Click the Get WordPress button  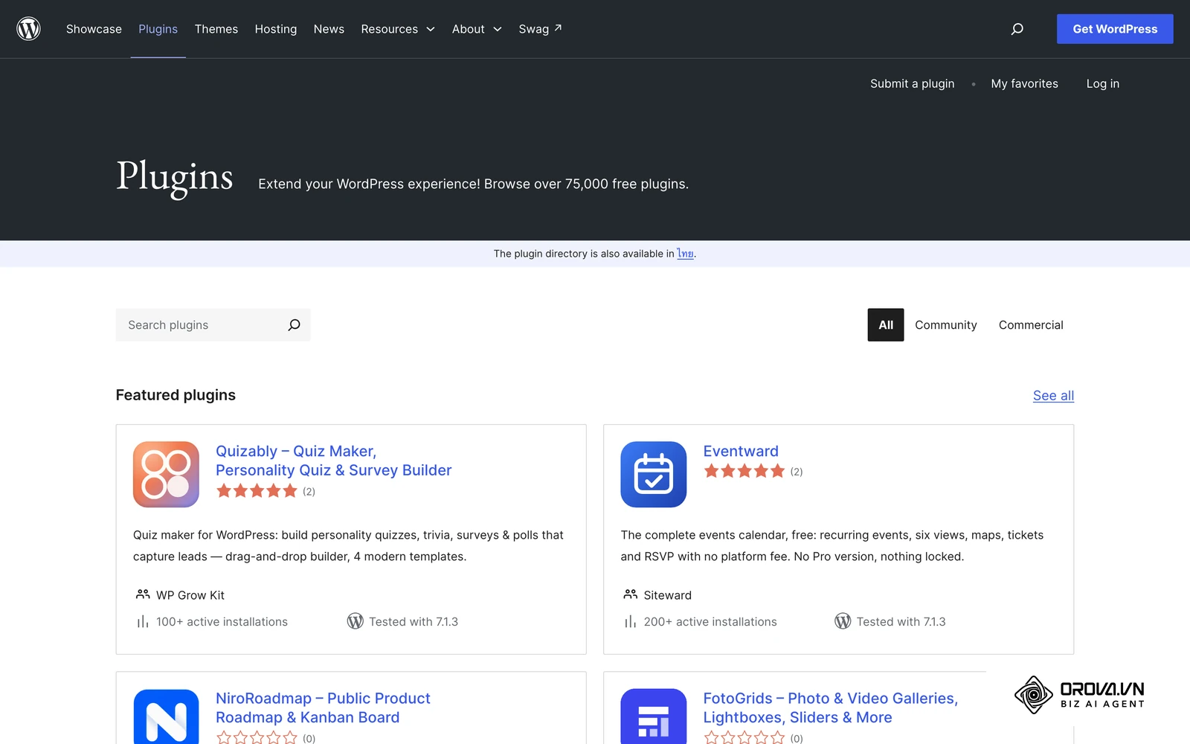click(1115, 29)
